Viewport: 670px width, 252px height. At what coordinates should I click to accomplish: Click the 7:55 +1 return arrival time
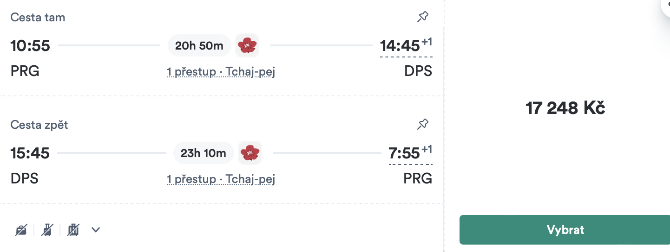pos(410,153)
